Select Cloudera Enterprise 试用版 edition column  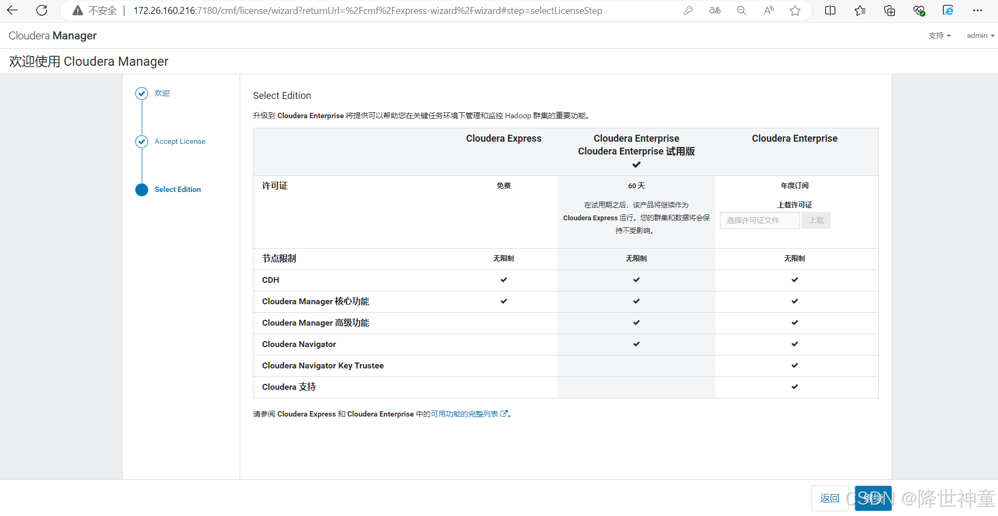coord(636,151)
